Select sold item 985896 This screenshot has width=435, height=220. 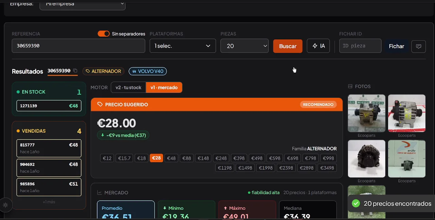click(49, 187)
